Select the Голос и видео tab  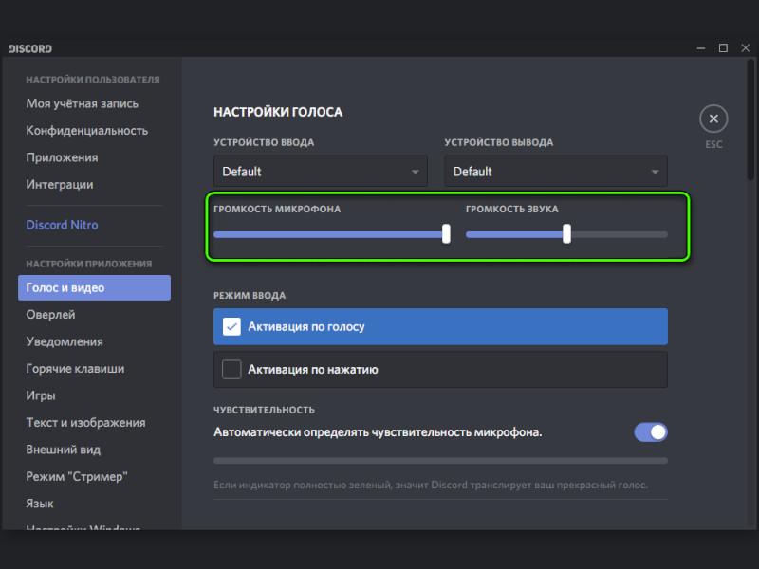(94, 288)
